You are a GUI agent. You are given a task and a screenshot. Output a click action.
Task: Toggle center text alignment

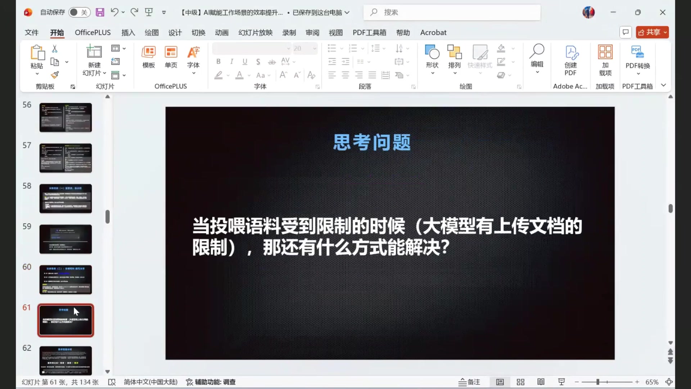345,75
